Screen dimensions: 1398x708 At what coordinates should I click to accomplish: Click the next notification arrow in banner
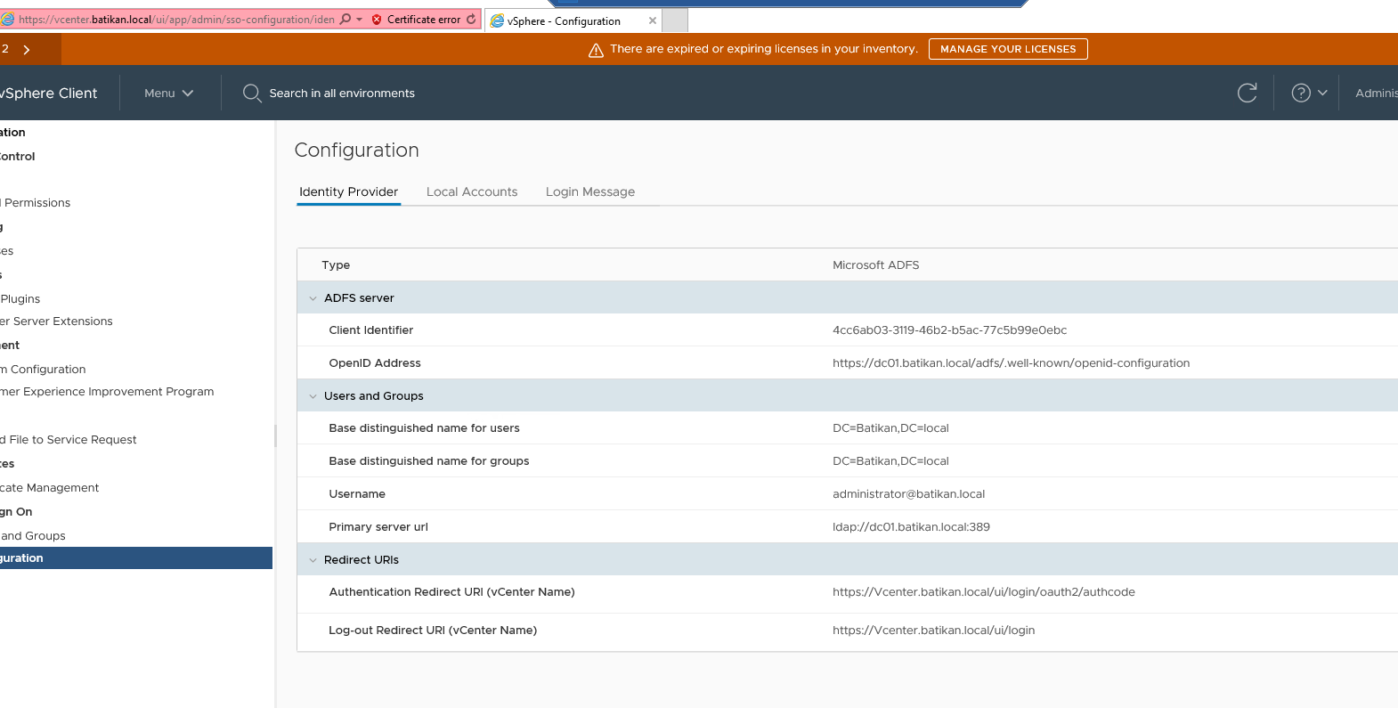coord(27,50)
